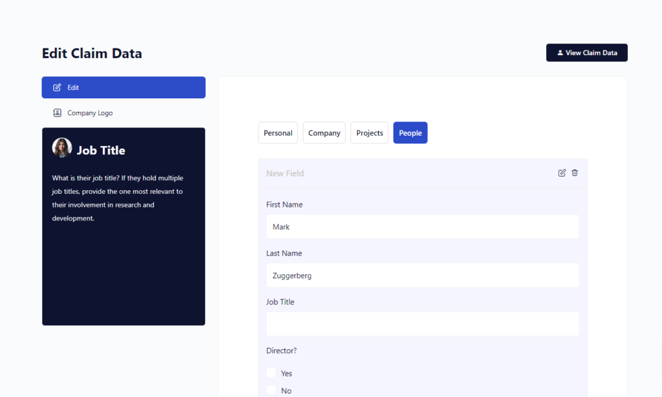This screenshot has width=662, height=397.
Task: Click the New Field section title
Action: [285, 173]
